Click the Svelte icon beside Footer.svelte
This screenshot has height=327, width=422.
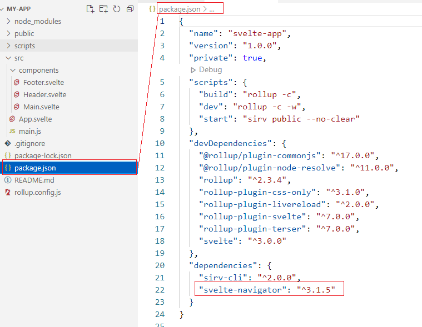pyautogui.click(x=17, y=82)
